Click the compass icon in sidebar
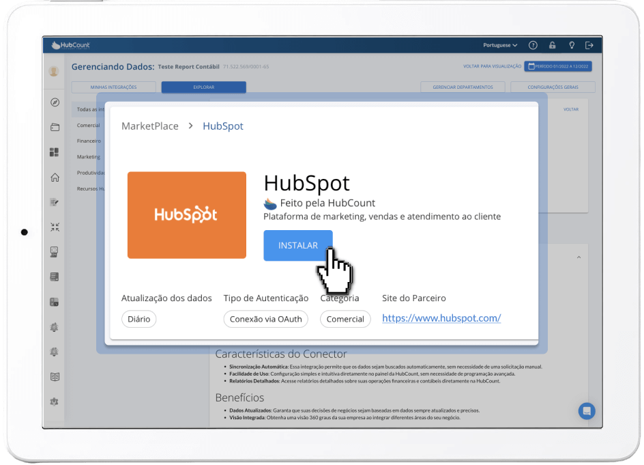Screen dimensions: 644x465 (x=55, y=102)
